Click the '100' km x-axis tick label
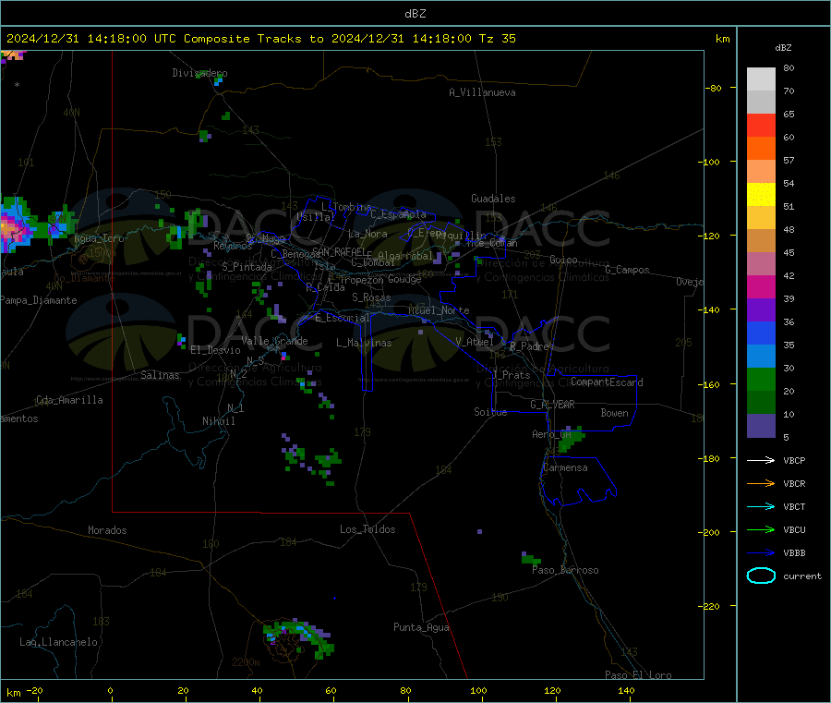 [x=478, y=690]
